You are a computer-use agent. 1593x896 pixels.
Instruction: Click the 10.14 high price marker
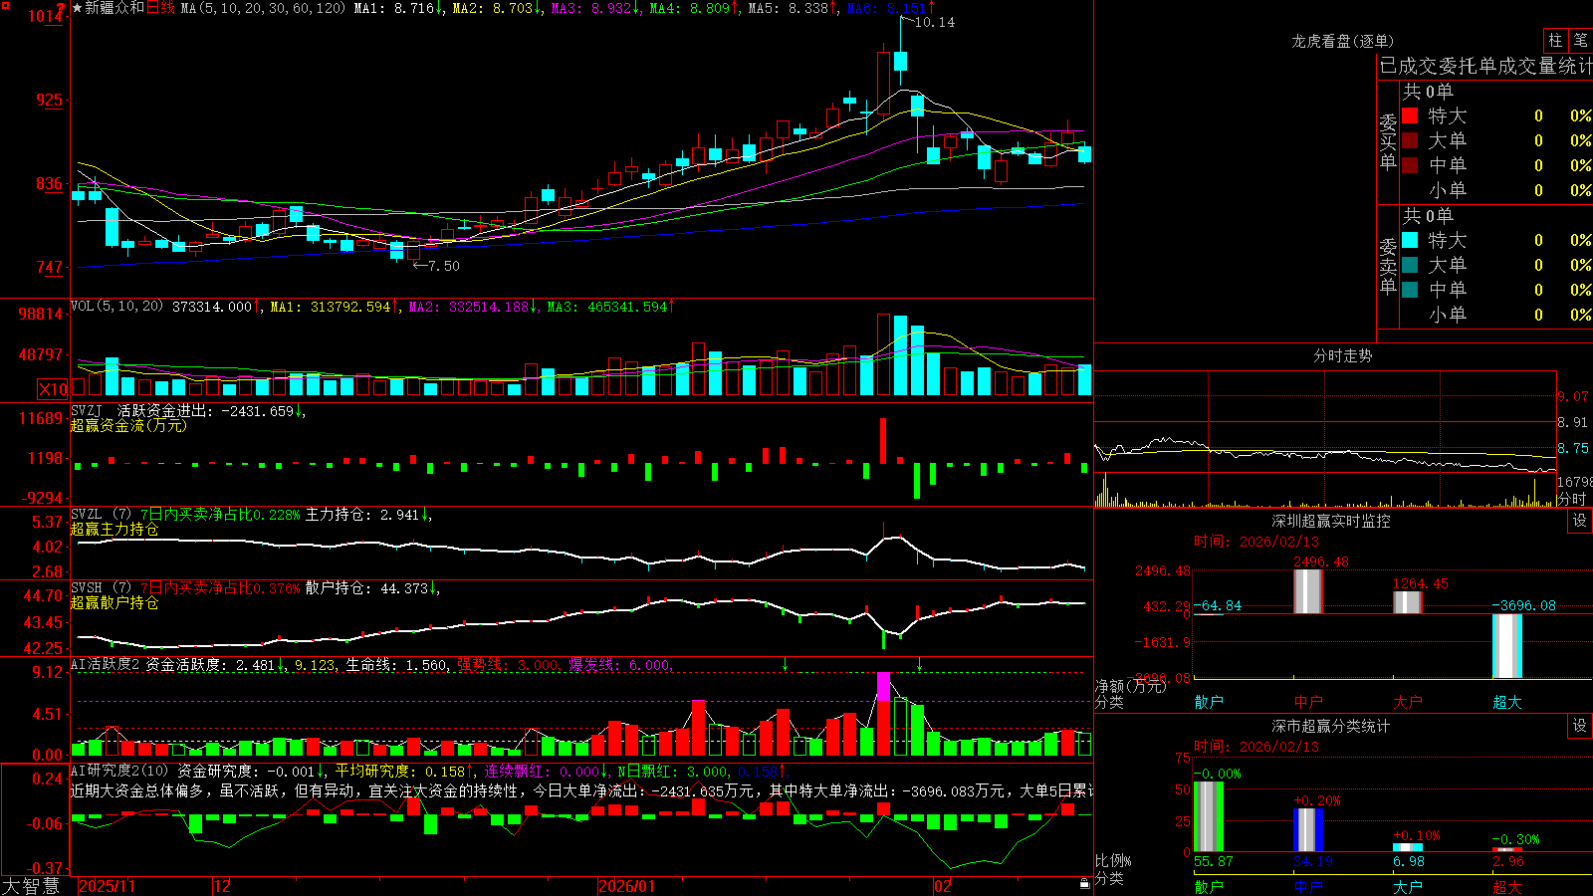[x=934, y=22]
